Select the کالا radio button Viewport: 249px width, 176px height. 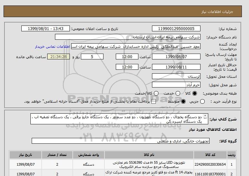(195, 93)
